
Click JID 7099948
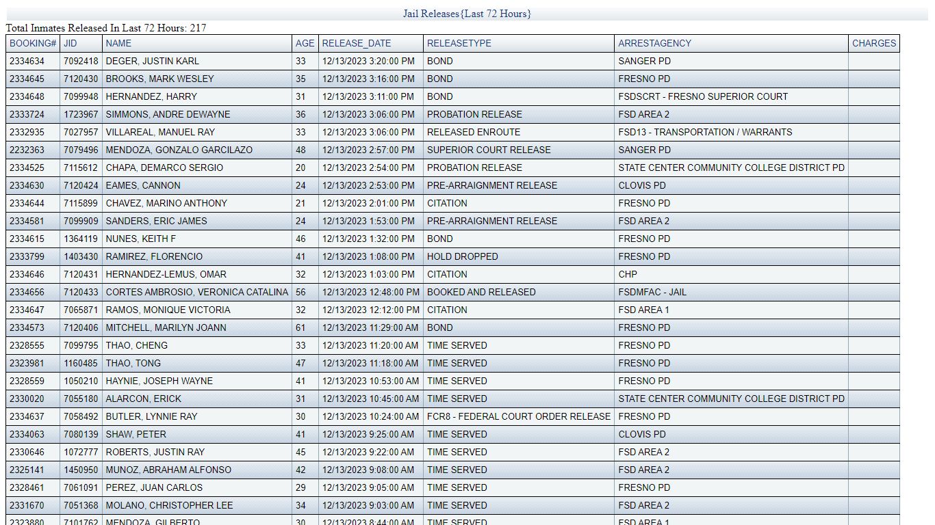tap(81, 96)
